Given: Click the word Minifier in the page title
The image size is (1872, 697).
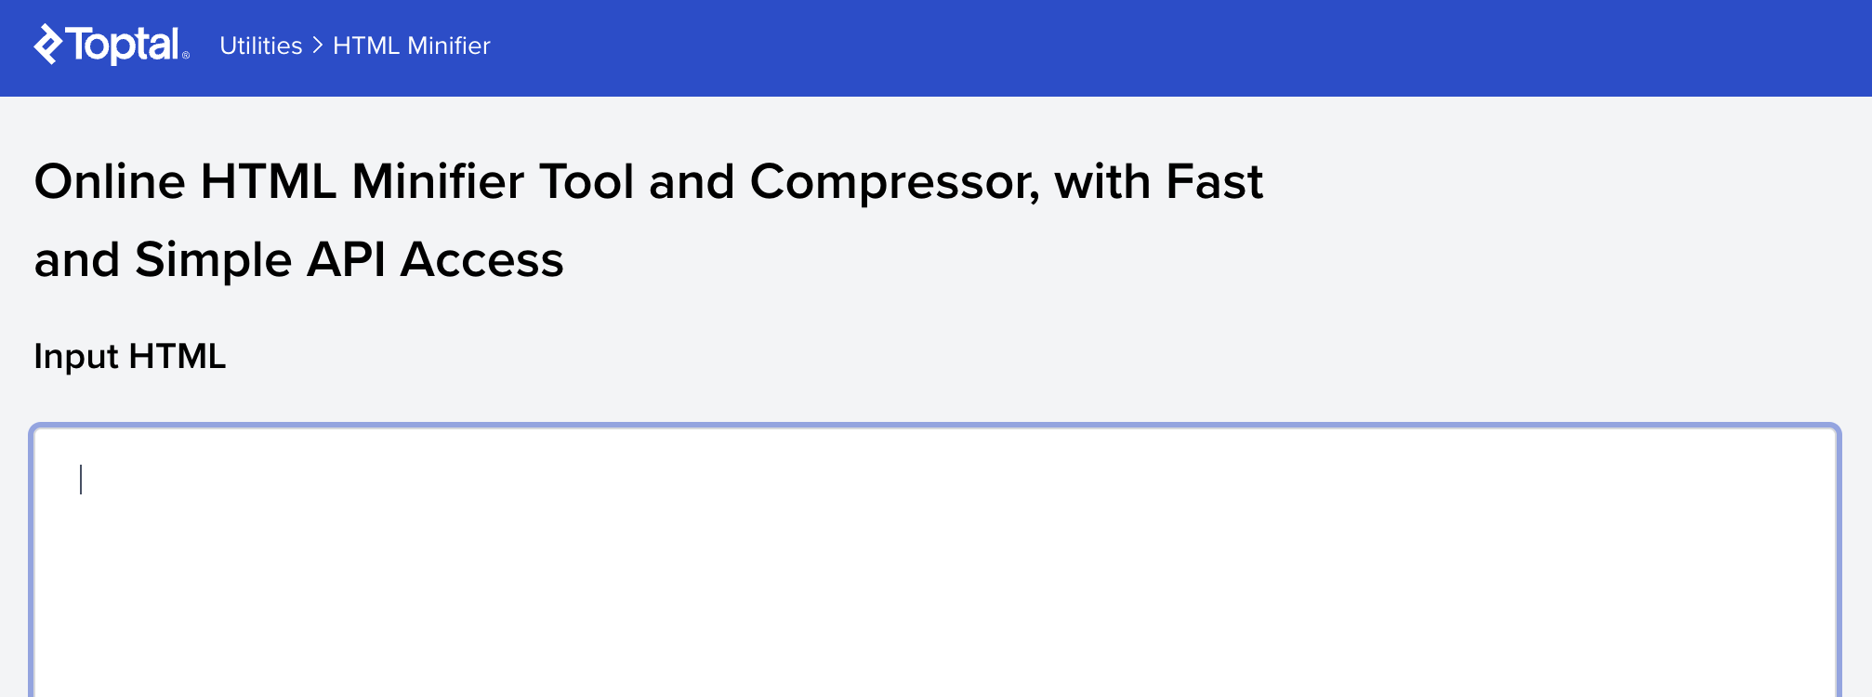Looking at the screenshot, I should tap(438, 181).
